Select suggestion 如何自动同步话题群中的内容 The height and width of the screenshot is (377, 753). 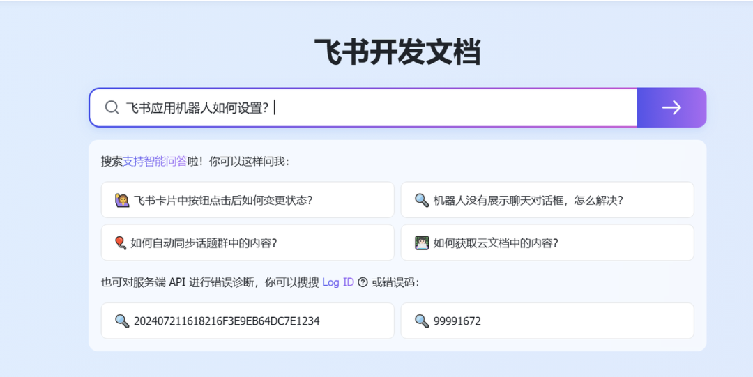(248, 243)
